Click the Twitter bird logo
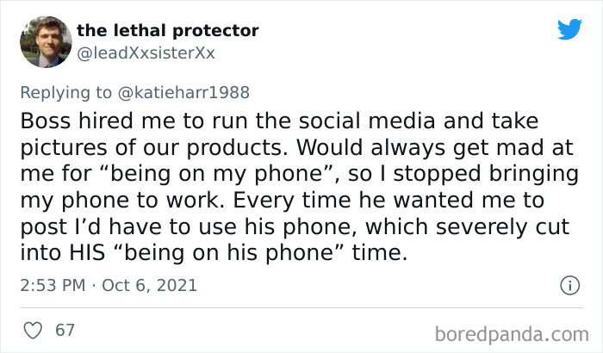 569,29
